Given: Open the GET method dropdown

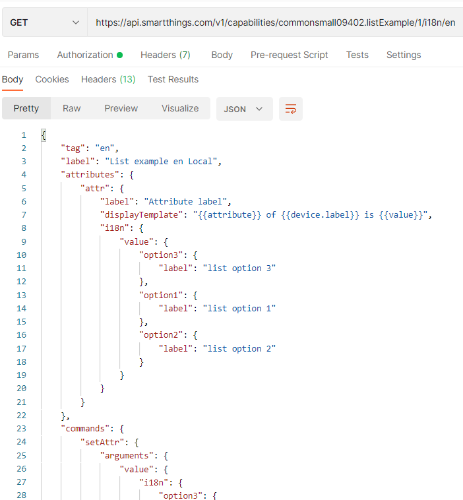Looking at the screenshot, I should (x=44, y=22).
